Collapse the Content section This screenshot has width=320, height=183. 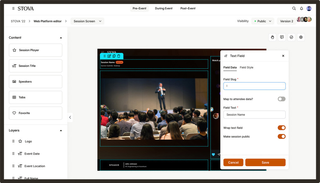pyautogui.click(x=61, y=38)
